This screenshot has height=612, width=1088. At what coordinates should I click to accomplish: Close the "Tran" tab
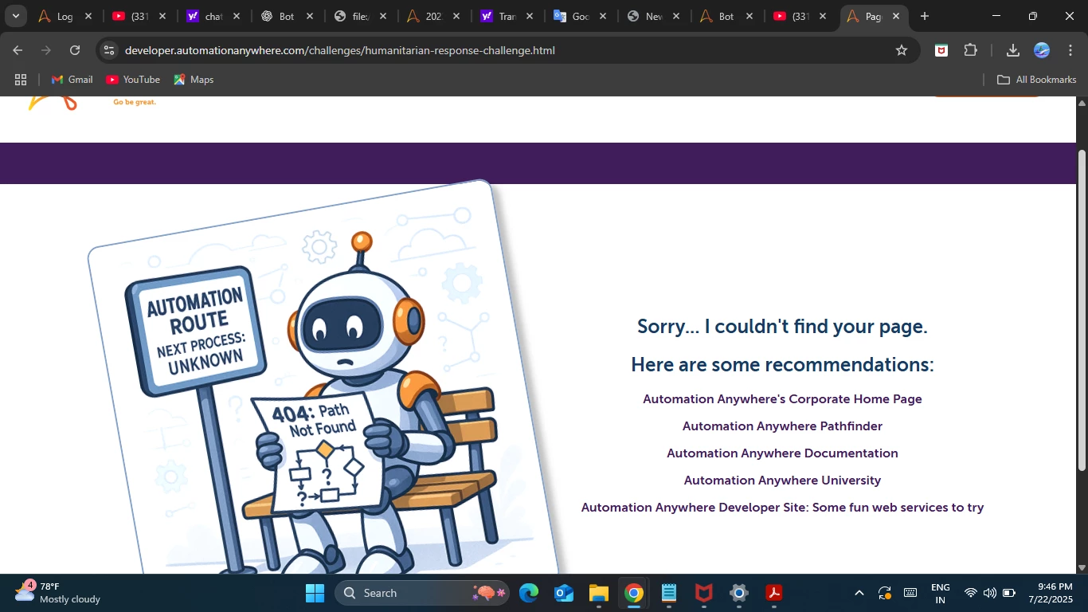click(x=530, y=16)
